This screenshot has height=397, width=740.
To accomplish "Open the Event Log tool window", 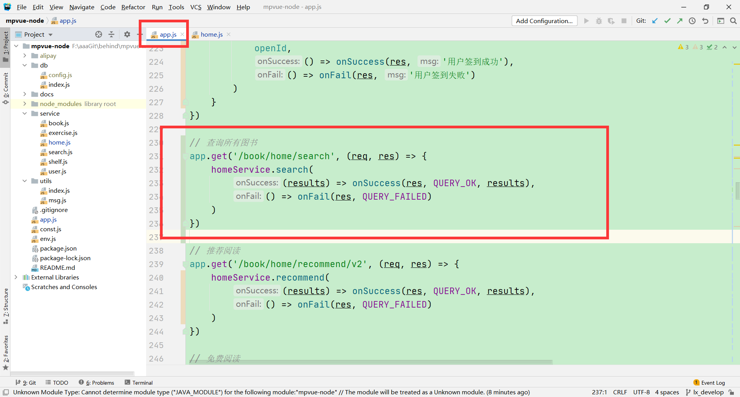I will coord(709,383).
